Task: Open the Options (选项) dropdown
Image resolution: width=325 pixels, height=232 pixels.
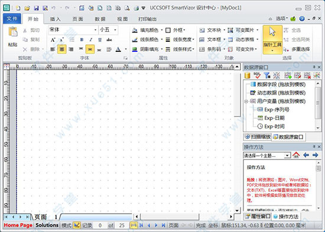Action: click(281, 19)
